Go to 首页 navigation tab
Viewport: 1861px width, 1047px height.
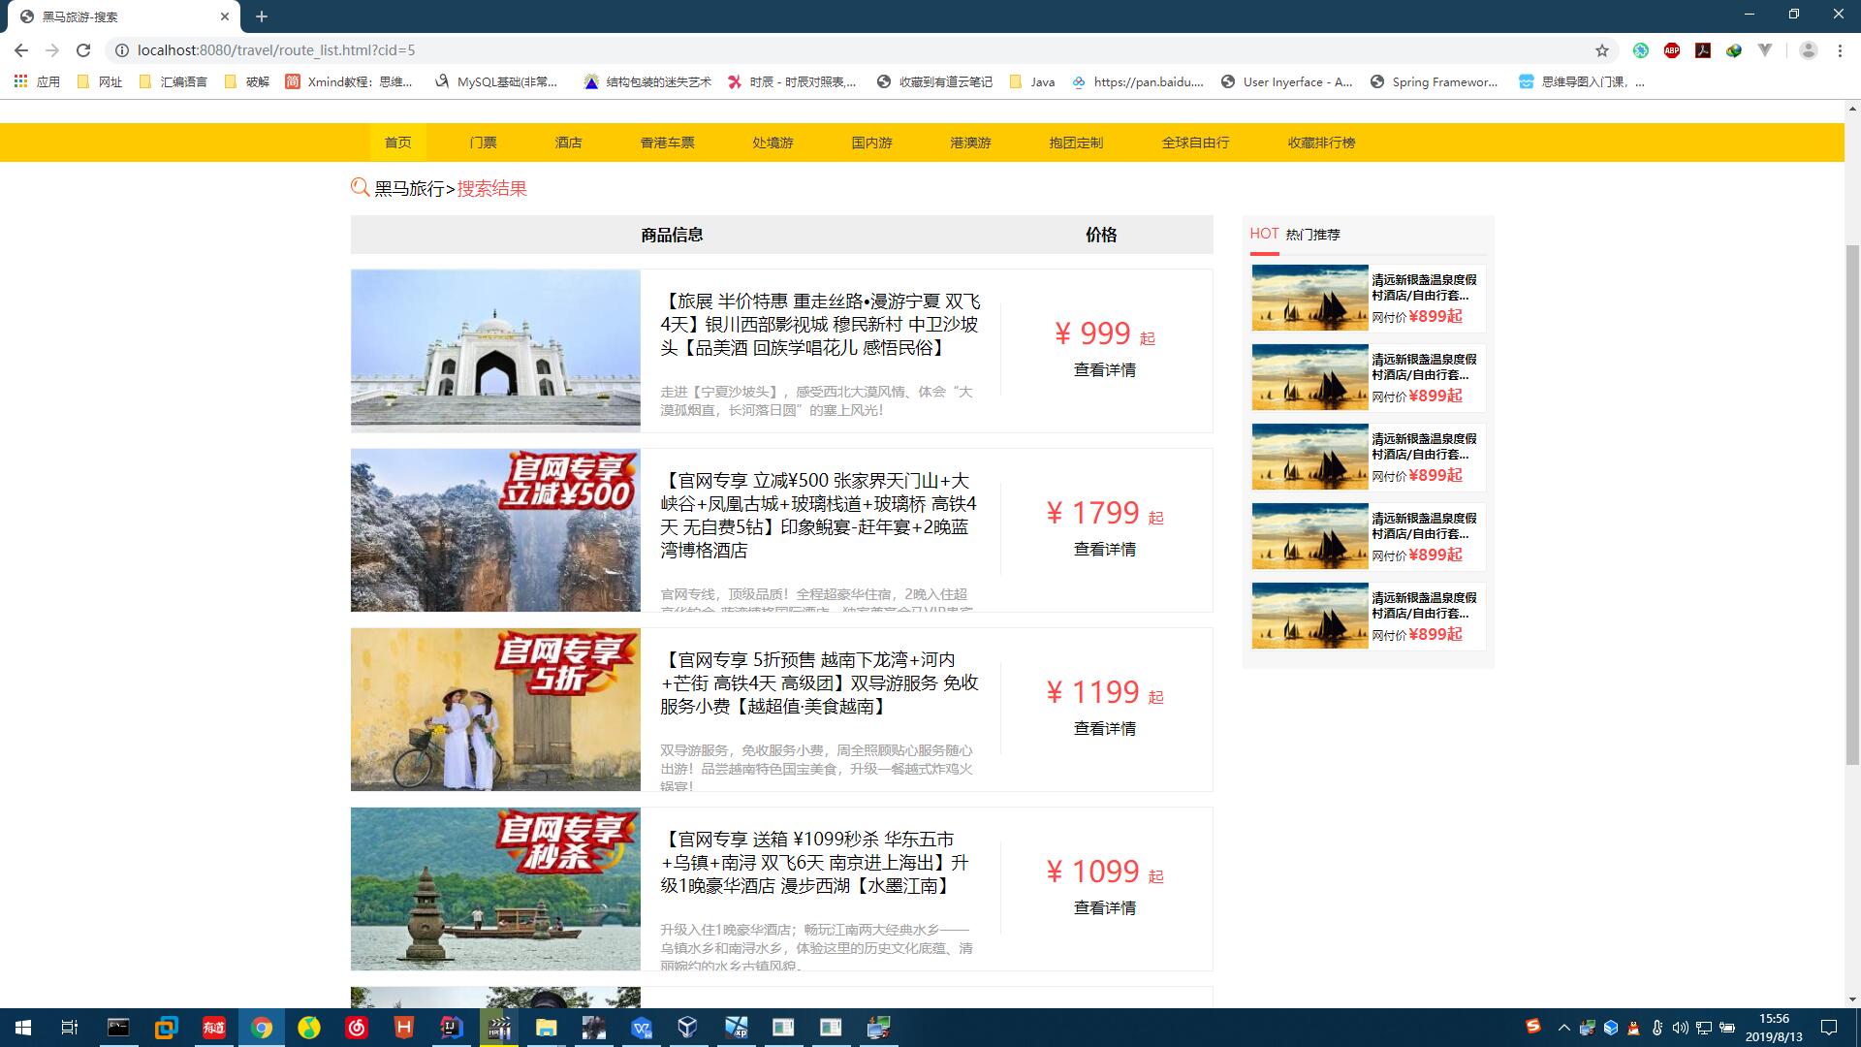pos(397,143)
